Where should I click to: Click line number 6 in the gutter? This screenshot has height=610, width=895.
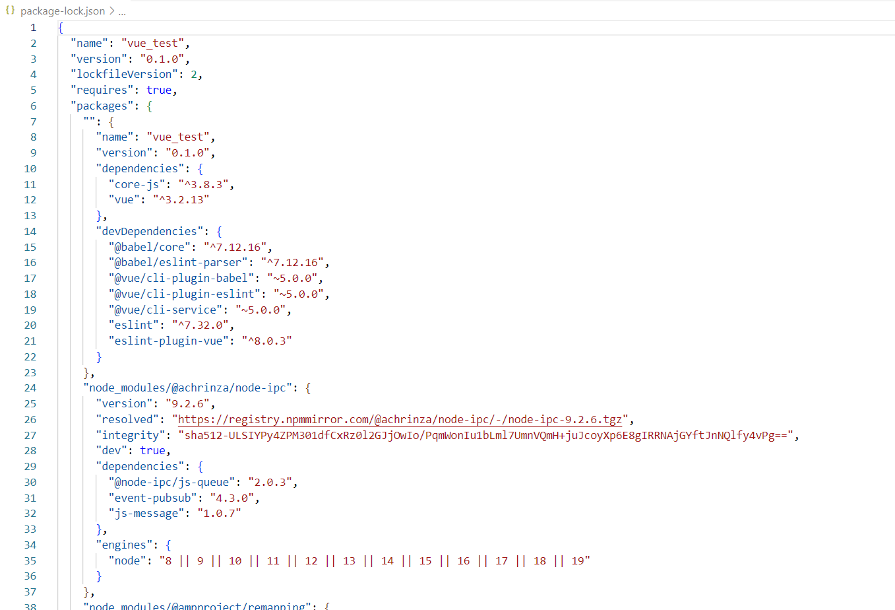(x=33, y=106)
